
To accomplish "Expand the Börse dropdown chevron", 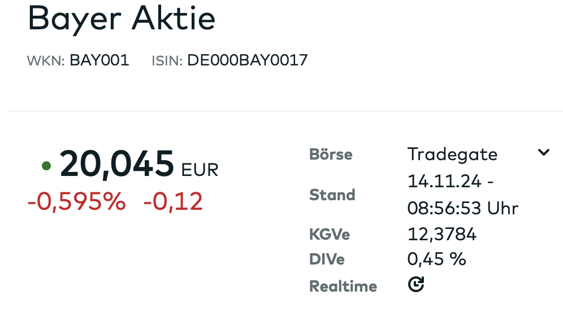I will coord(543,152).
